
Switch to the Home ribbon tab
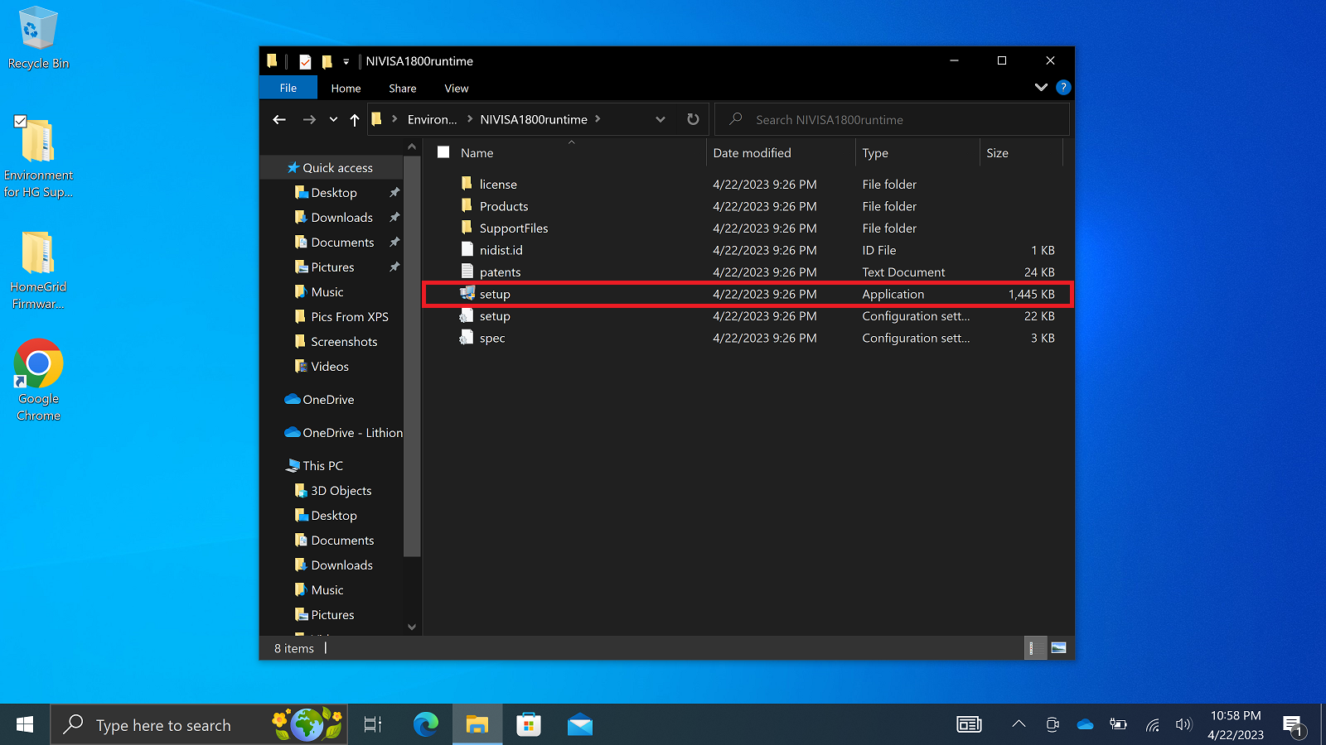click(346, 88)
